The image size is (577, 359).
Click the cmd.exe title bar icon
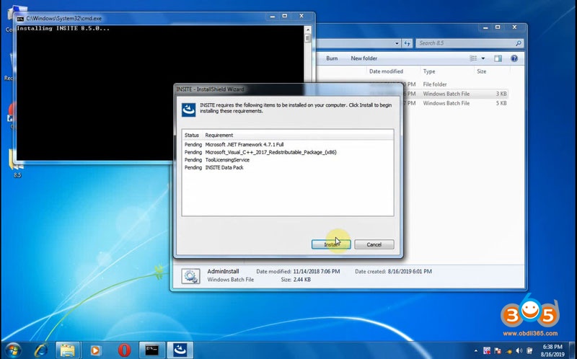pos(20,19)
